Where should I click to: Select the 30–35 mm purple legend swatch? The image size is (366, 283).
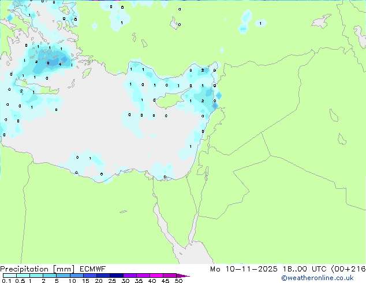[129, 275]
